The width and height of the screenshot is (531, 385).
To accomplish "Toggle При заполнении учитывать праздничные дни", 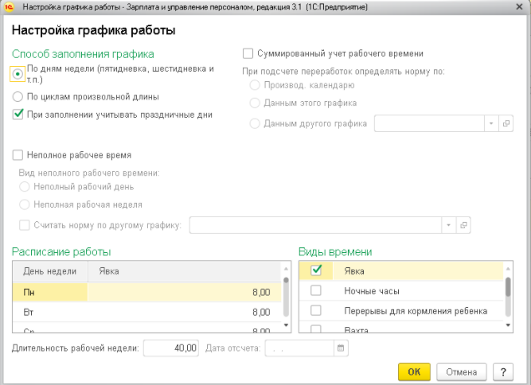I will point(18,115).
